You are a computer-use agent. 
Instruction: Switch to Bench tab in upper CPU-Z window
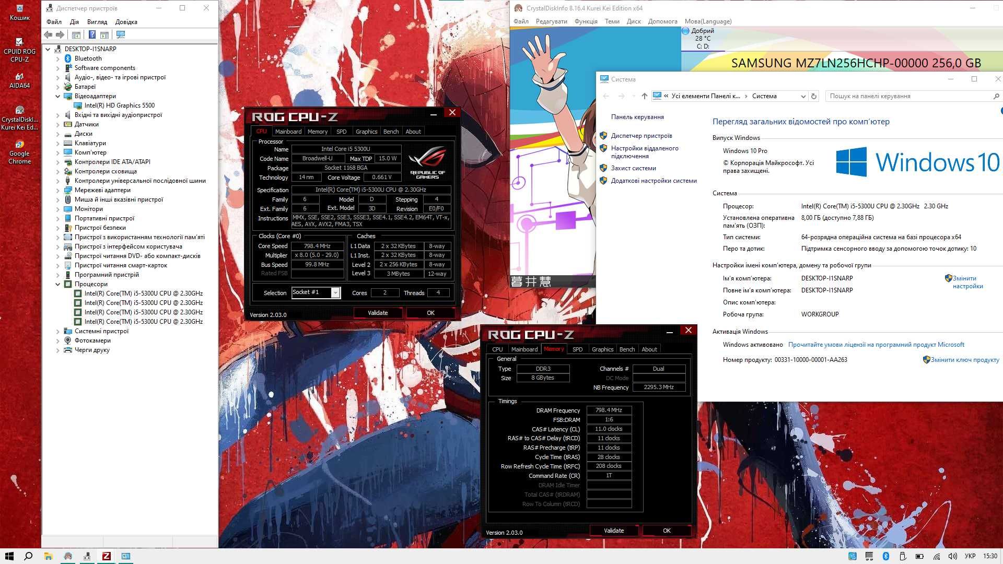click(x=391, y=132)
